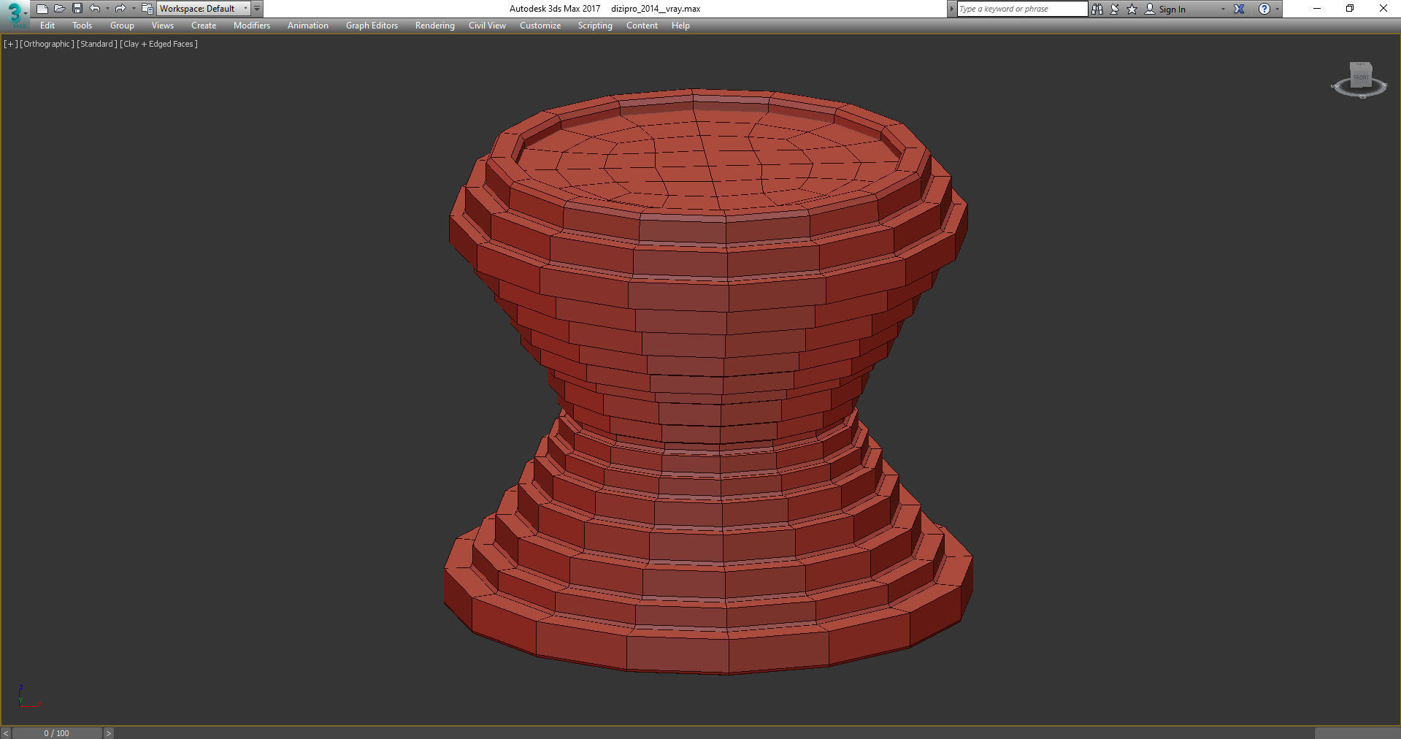This screenshot has width=1401, height=739.
Task: Open the Content menu
Action: click(642, 26)
